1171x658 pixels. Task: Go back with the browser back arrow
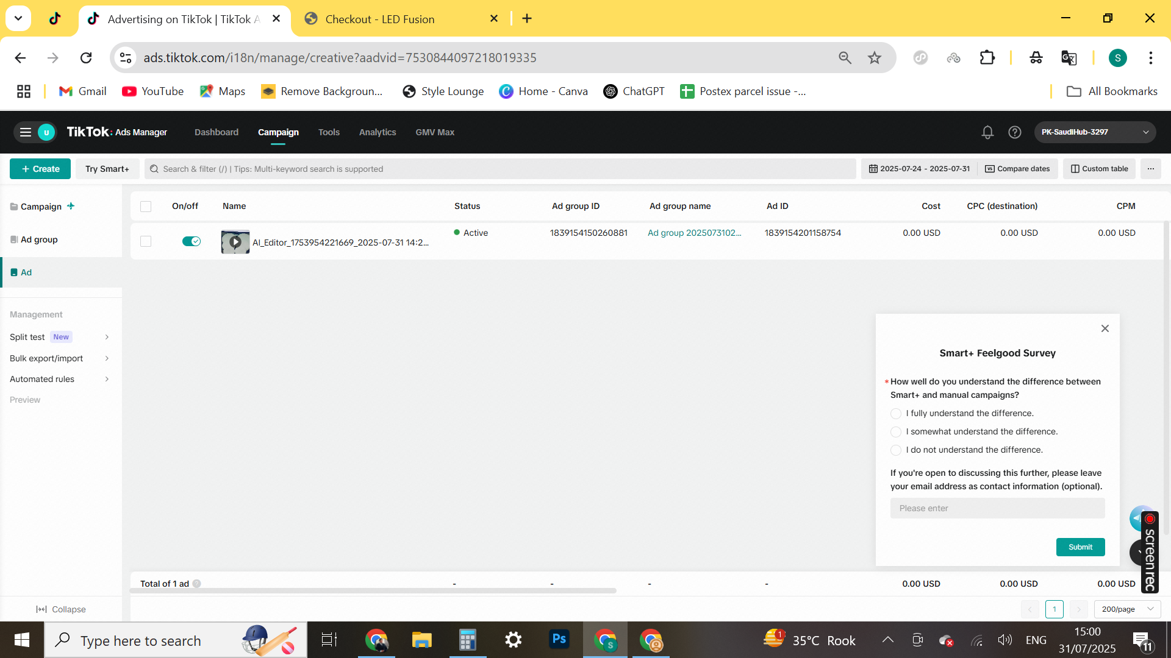pos(20,58)
